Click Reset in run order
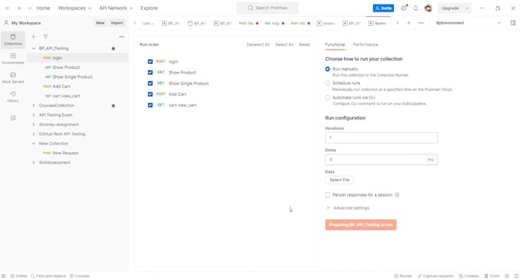521x280 pixels. point(304,44)
